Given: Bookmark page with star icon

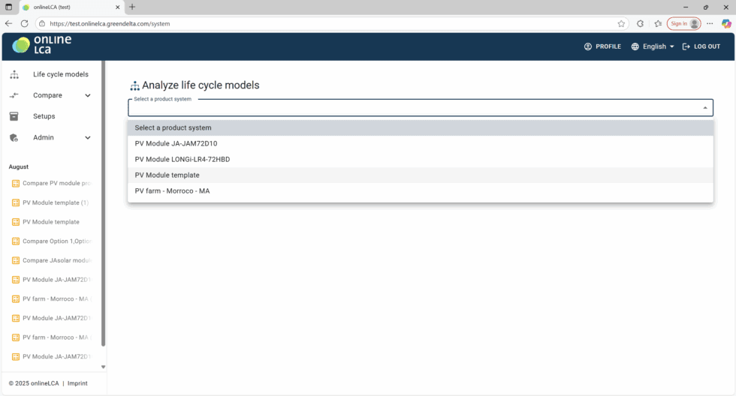Looking at the screenshot, I should point(621,23).
